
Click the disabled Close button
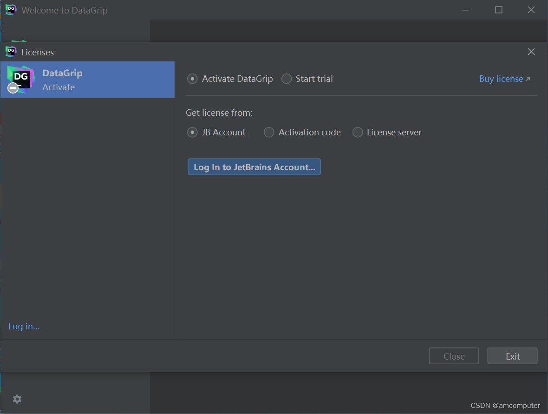(x=454, y=356)
